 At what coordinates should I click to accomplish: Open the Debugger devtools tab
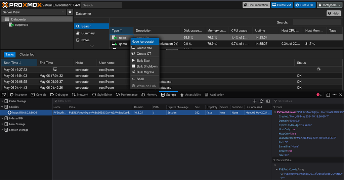click(59, 95)
